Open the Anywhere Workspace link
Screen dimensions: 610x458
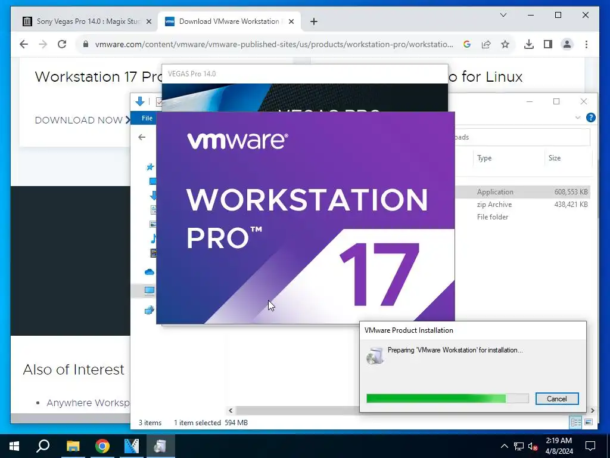click(x=88, y=403)
